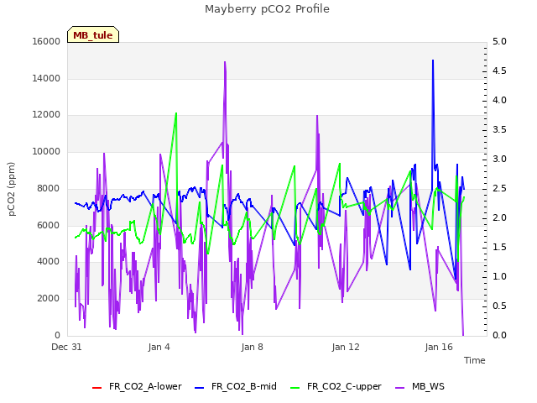This screenshot has width=537, height=403.
Task: Click the Mayberry pCO2 Profile title
Action: click(x=267, y=9)
